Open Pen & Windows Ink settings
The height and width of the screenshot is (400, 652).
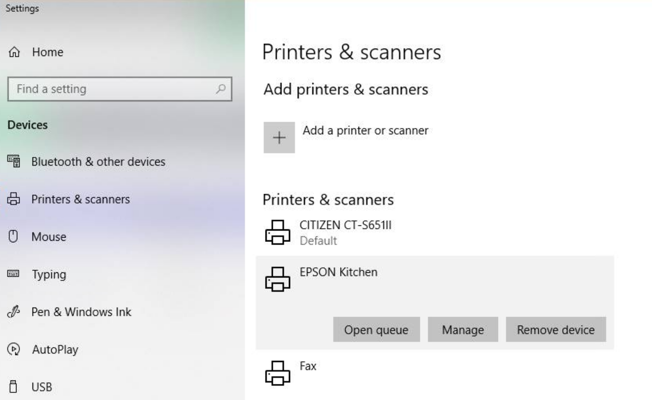[x=81, y=312]
